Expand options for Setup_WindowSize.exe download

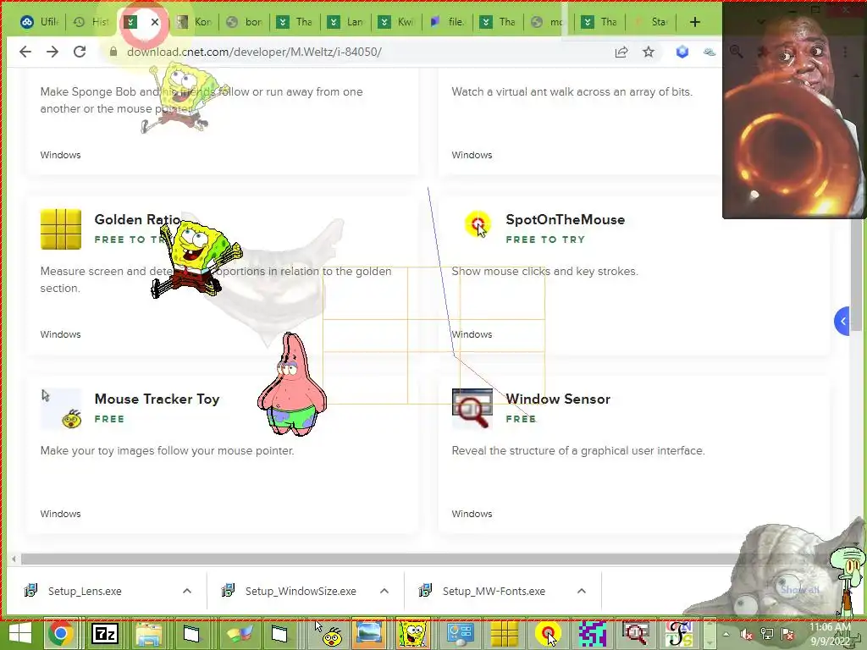click(384, 591)
